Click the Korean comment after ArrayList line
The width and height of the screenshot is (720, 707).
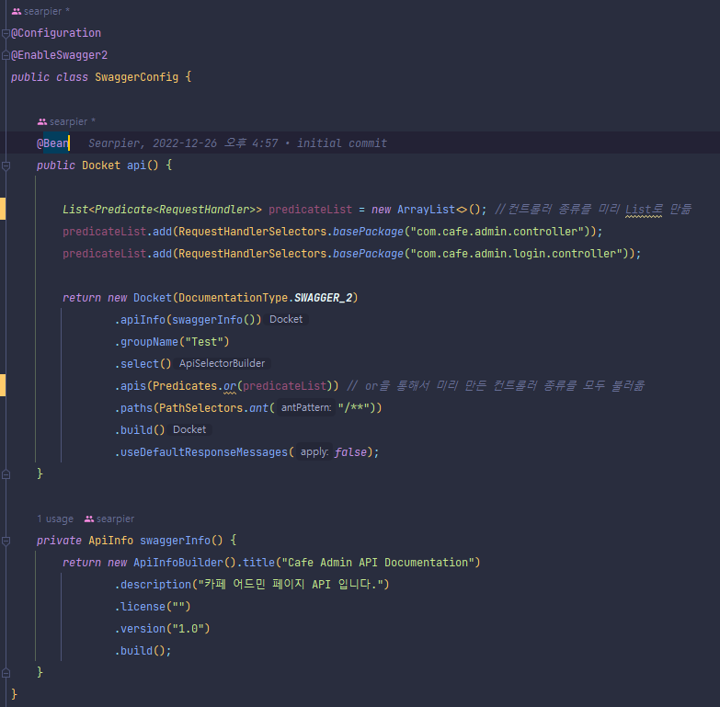[593, 210]
